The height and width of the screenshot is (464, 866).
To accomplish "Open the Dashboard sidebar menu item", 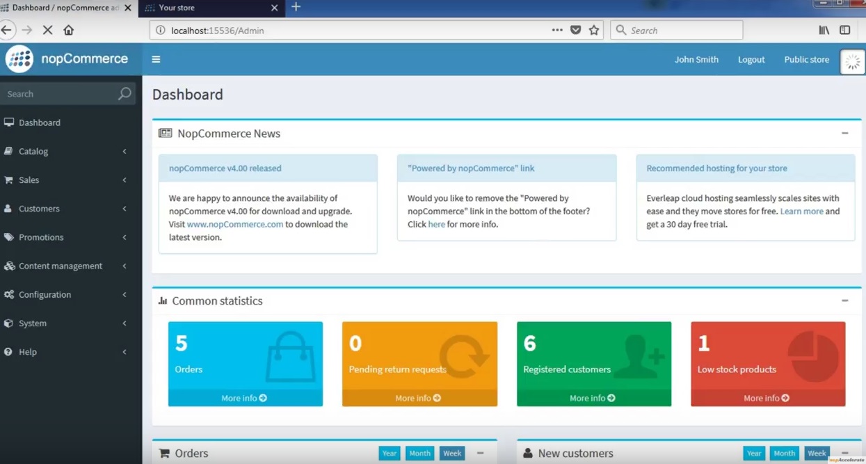I will (71, 122).
